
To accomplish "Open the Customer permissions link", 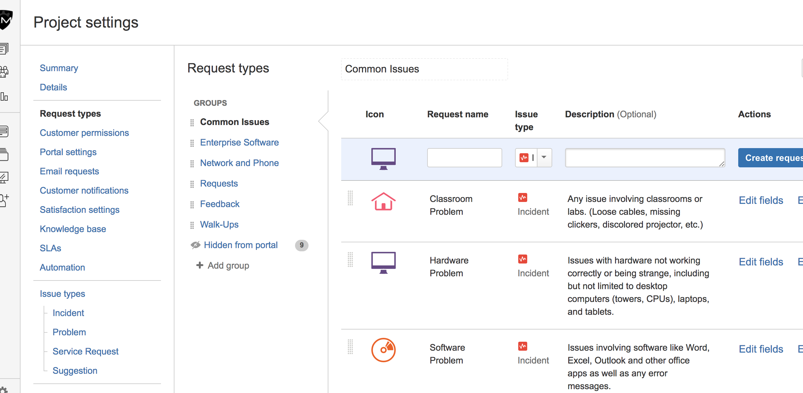I will (x=84, y=133).
